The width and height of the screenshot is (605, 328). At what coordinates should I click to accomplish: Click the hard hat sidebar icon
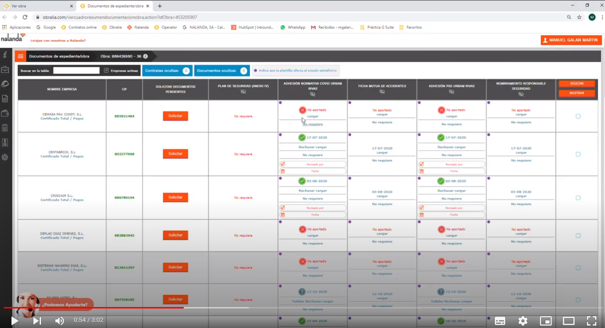pyautogui.click(x=5, y=84)
